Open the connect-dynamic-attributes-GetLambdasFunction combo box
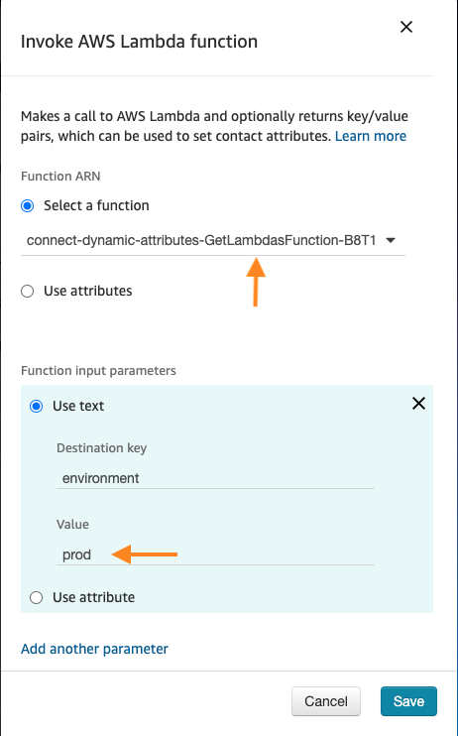The height and width of the screenshot is (736, 458). (213, 241)
